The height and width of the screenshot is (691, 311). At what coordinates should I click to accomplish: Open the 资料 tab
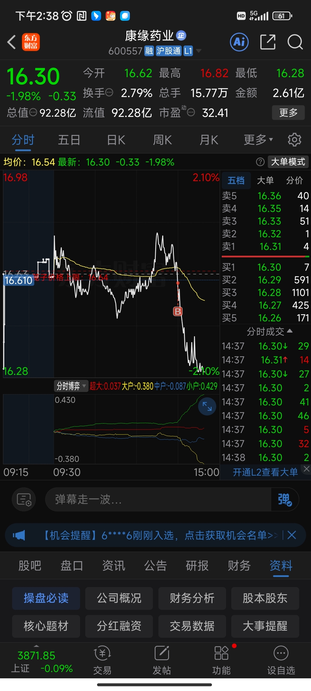281,566
